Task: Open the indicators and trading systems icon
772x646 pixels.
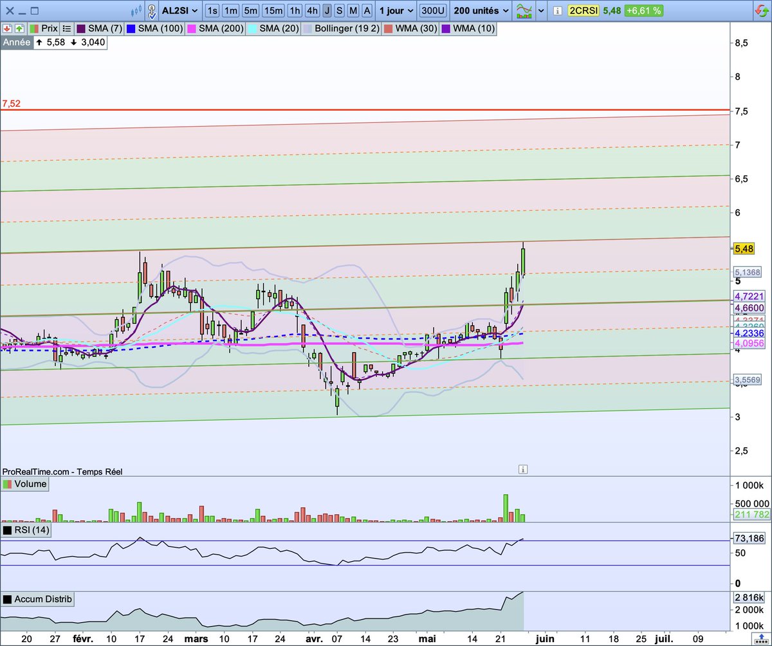Action: point(525,11)
